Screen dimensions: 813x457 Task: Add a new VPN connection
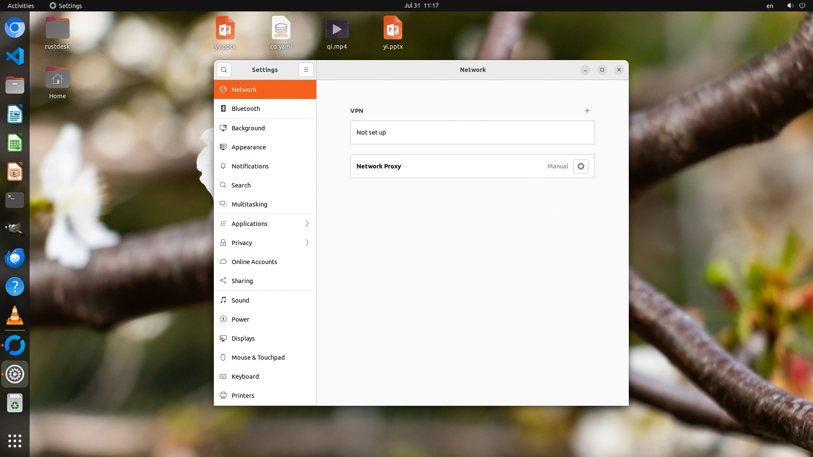587,111
